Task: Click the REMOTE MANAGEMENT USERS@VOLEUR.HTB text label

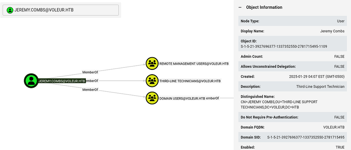Action: [x=194, y=64]
